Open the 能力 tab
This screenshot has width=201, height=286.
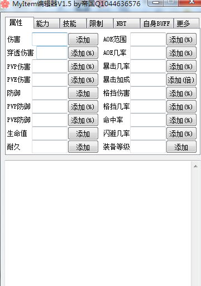click(46, 24)
